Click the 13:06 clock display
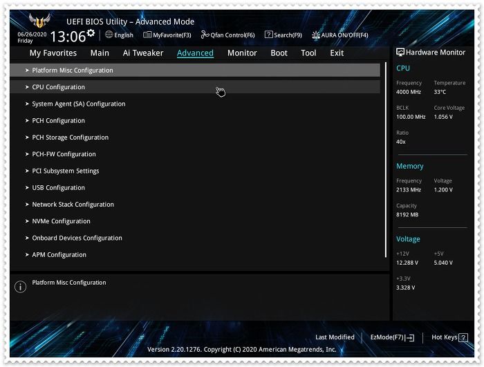The height and width of the screenshot is (367, 484). click(68, 37)
